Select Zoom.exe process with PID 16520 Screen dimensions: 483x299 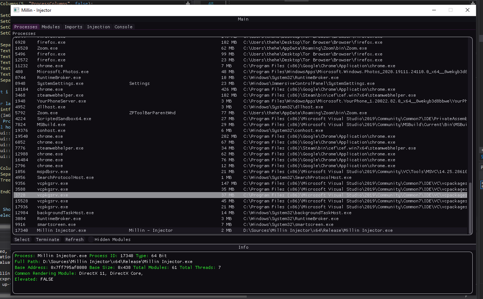241,48
